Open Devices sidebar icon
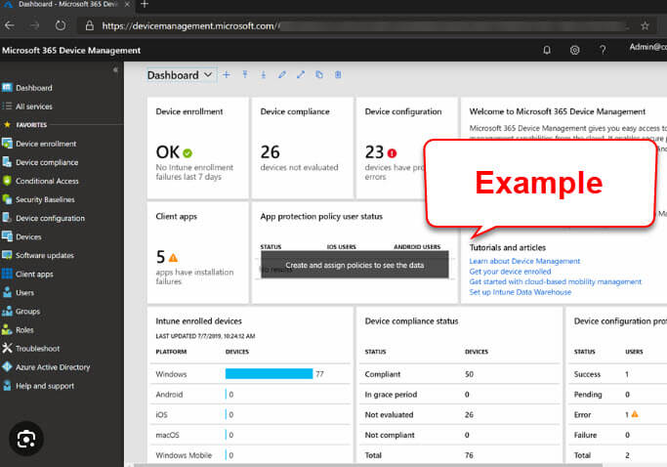Viewport: 667px width, 467px height. 7,236
